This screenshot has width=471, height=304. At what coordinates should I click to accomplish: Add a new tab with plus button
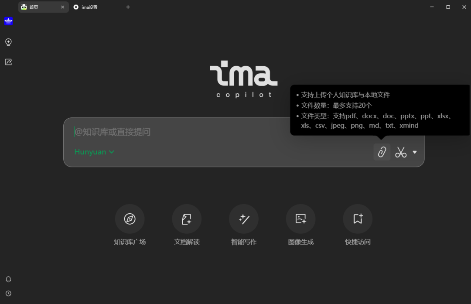(128, 7)
